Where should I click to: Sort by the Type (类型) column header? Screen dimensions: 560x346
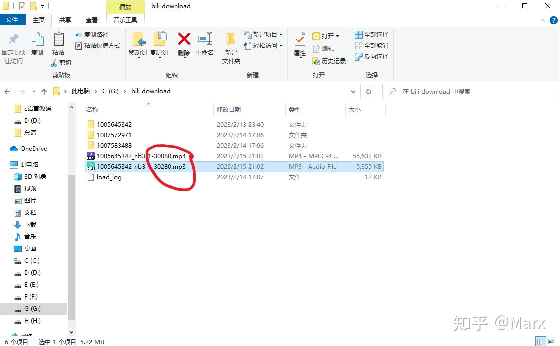click(295, 110)
